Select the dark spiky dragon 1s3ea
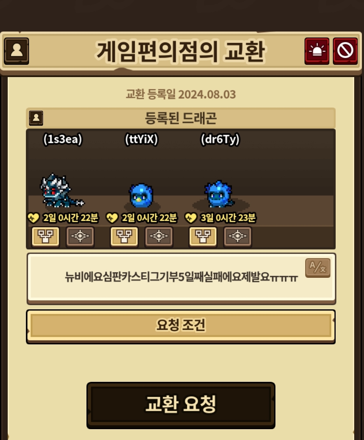The image size is (364, 440). tap(59, 191)
